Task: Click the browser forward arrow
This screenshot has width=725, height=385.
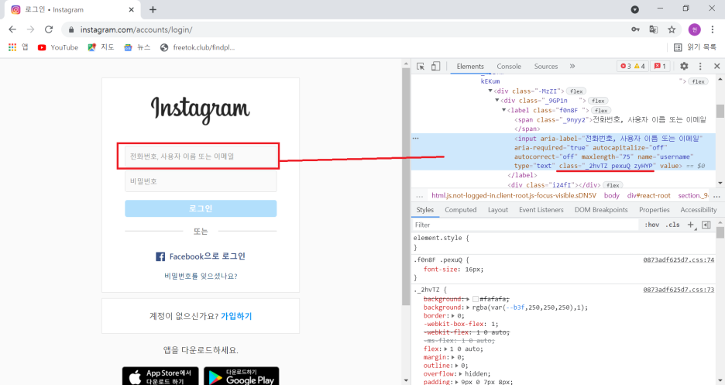Action: point(30,29)
